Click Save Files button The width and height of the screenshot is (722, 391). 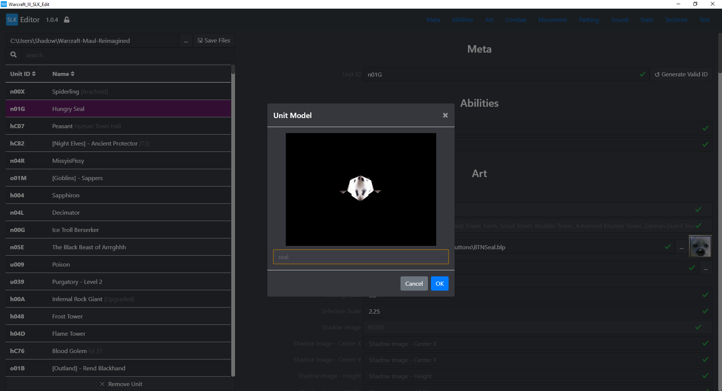point(214,41)
